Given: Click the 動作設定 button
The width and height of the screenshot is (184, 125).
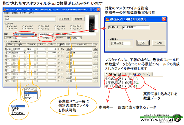Looking at the screenshot, I should tap(78, 19).
